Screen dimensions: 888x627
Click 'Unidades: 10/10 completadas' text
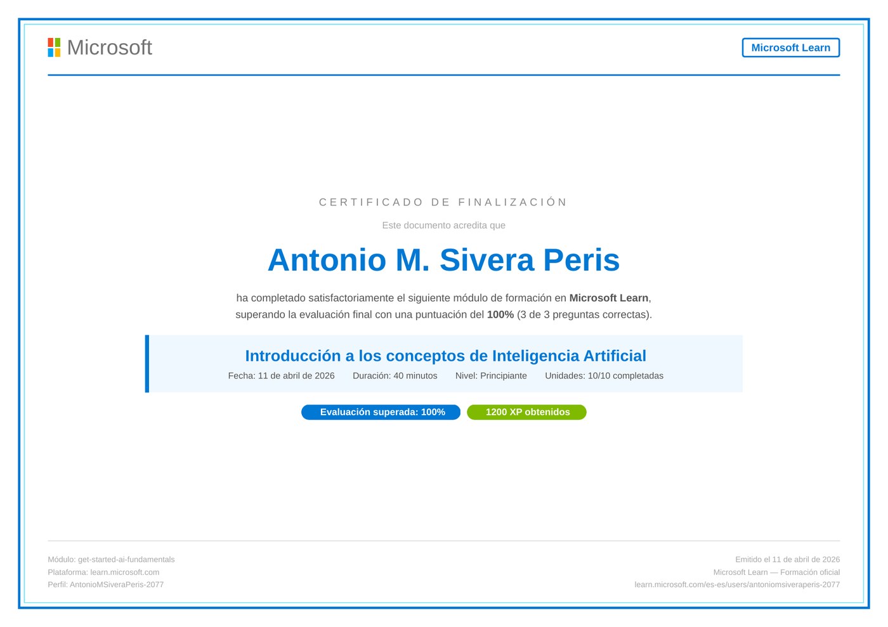pos(604,376)
